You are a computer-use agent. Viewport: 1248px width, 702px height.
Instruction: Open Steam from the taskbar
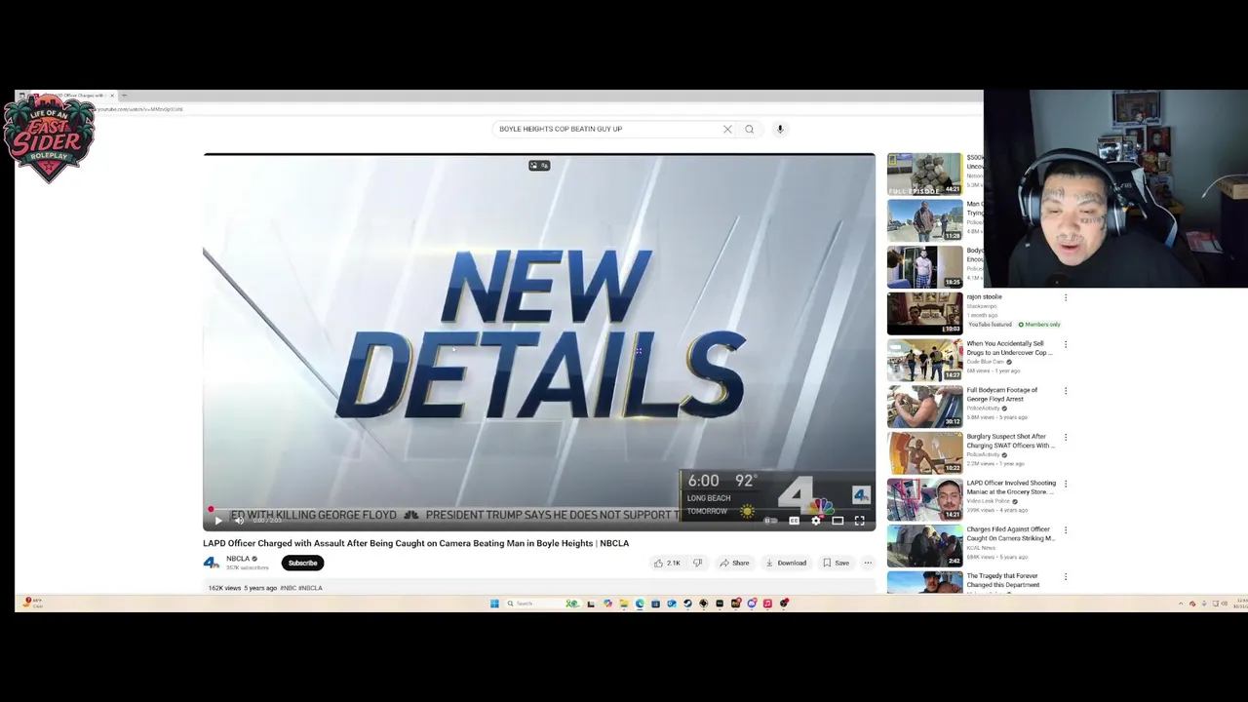point(687,604)
